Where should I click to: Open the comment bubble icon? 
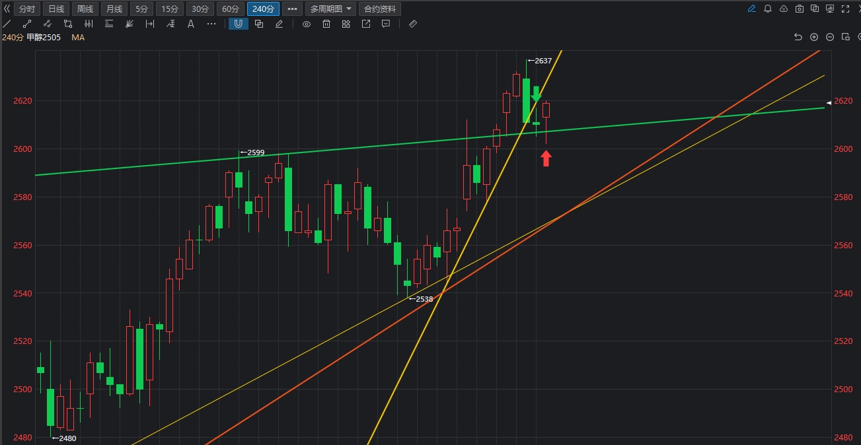point(386,24)
